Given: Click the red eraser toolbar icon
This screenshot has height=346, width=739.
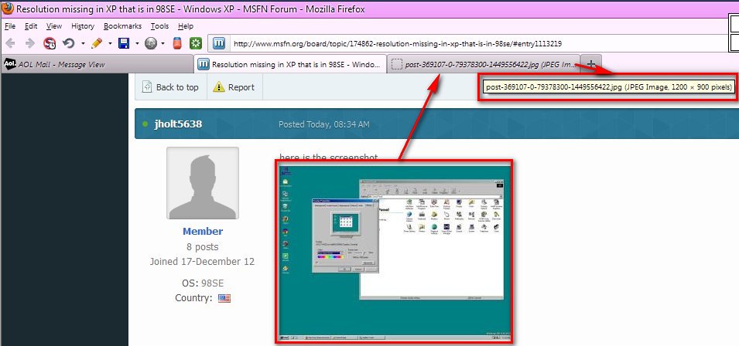Looking at the screenshot, I should (x=177, y=44).
